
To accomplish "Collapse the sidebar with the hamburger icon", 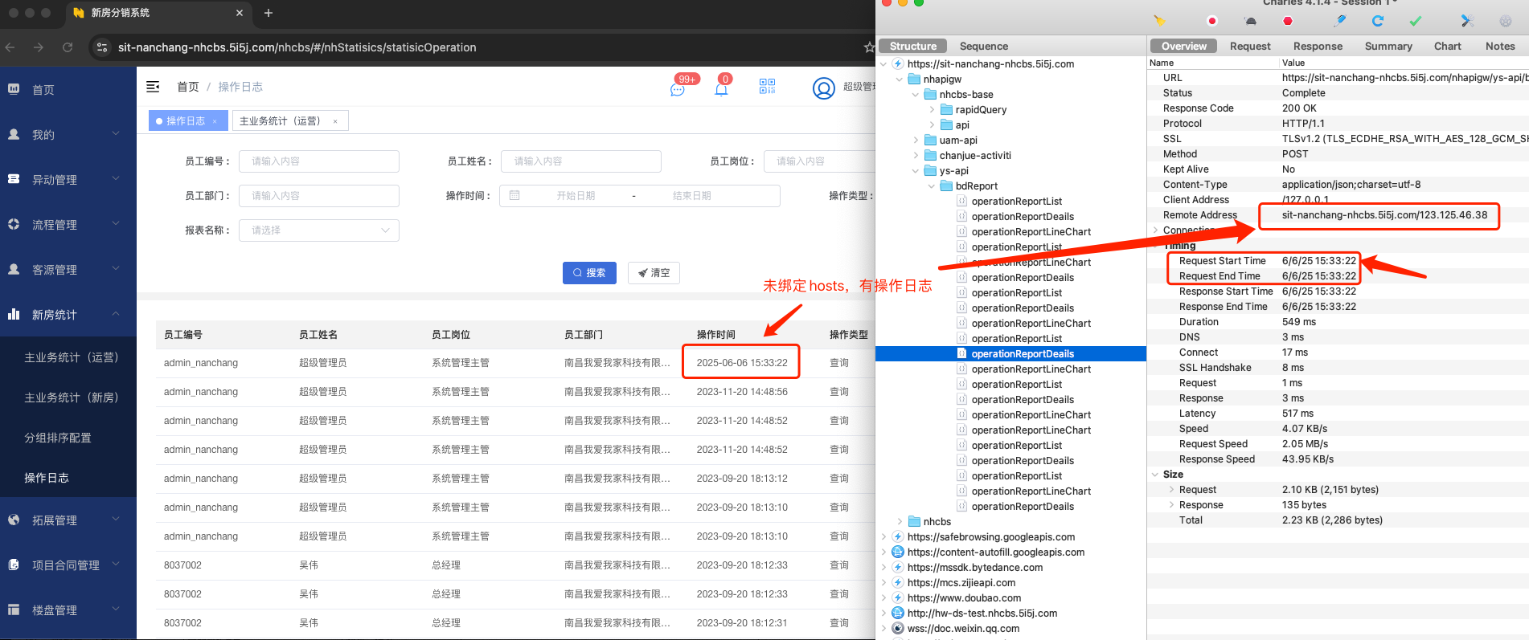I will coord(153,87).
